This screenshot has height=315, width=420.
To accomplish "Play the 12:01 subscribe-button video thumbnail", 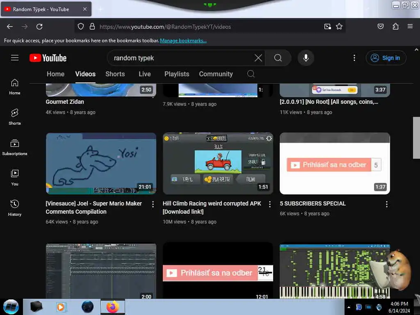I will (x=218, y=271).
